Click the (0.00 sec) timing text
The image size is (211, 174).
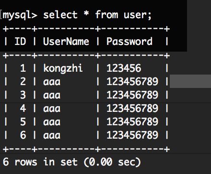[112, 162]
